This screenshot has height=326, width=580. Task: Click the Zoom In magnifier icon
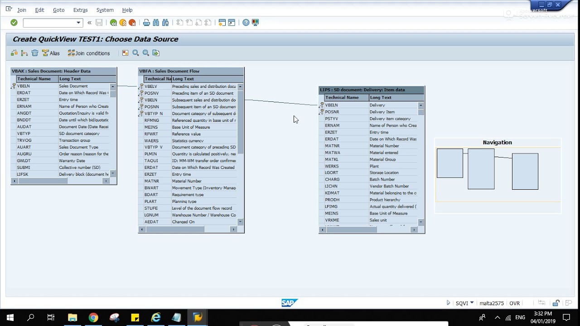[x=135, y=53]
